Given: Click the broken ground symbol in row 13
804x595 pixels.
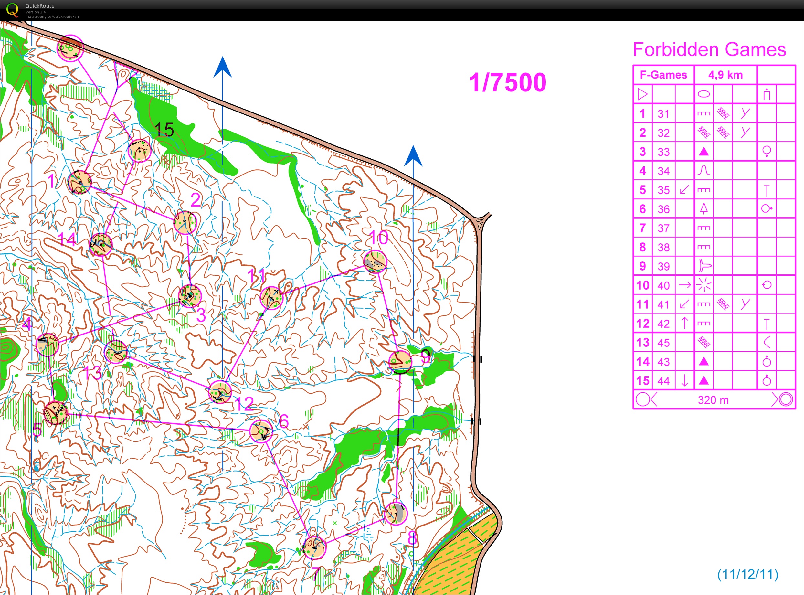Looking at the screenshot, I should click(703, 342).
